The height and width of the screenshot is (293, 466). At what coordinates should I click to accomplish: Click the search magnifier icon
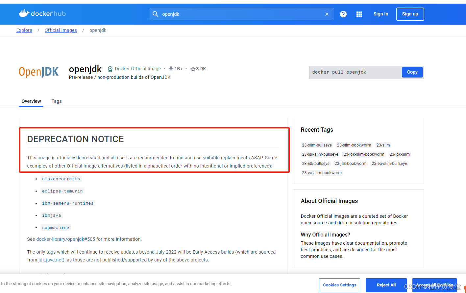tap(156, 14)
